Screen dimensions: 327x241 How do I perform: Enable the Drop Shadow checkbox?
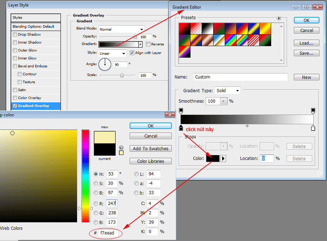click(x=15, y=35)
